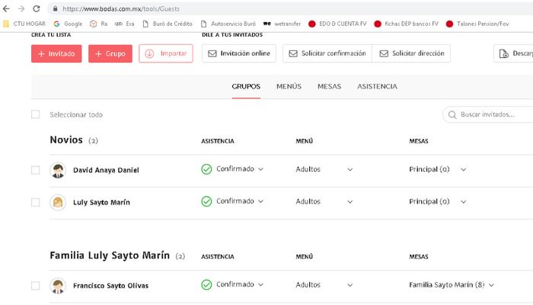Screen dimensions: 533x305
Task: Switch to the MENÚS tab
Action: click(289, 86)
